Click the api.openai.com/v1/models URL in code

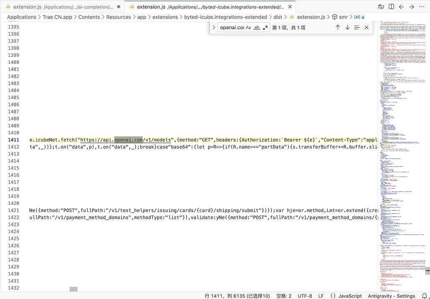coord(126,140)
